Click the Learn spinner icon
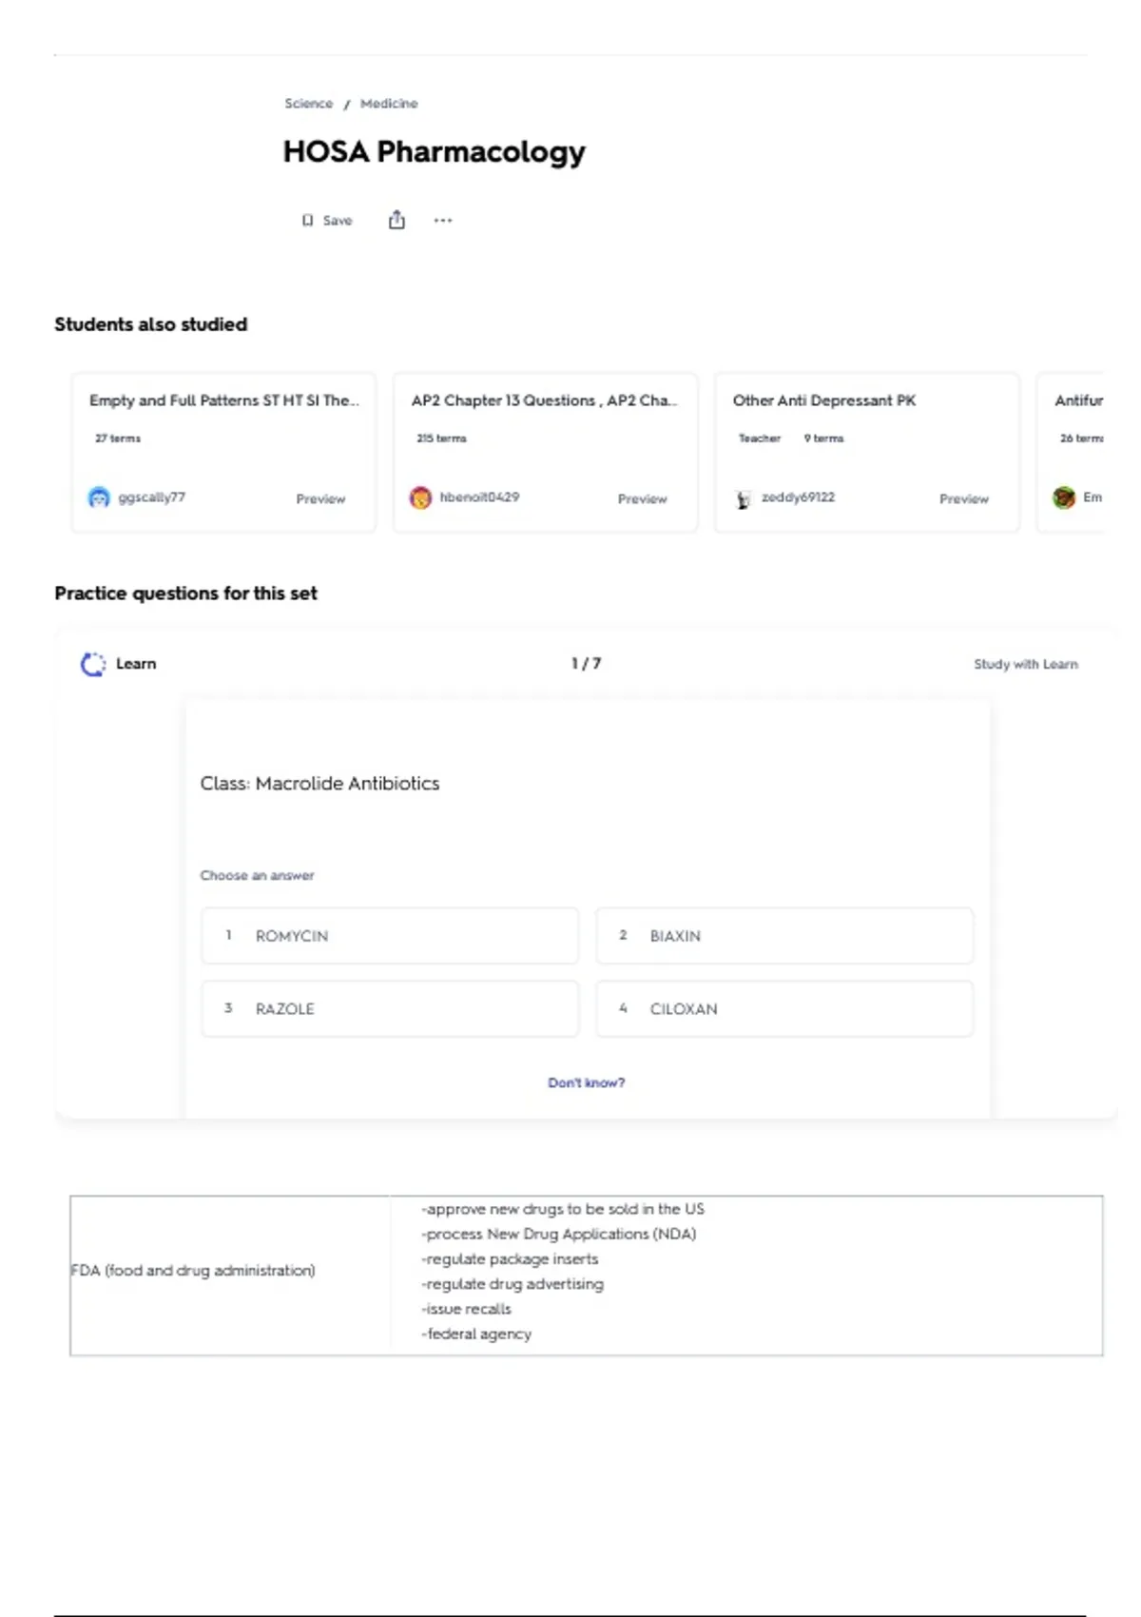The width and height of the screenshot is (1141, 1617). (x=92, y=664)
